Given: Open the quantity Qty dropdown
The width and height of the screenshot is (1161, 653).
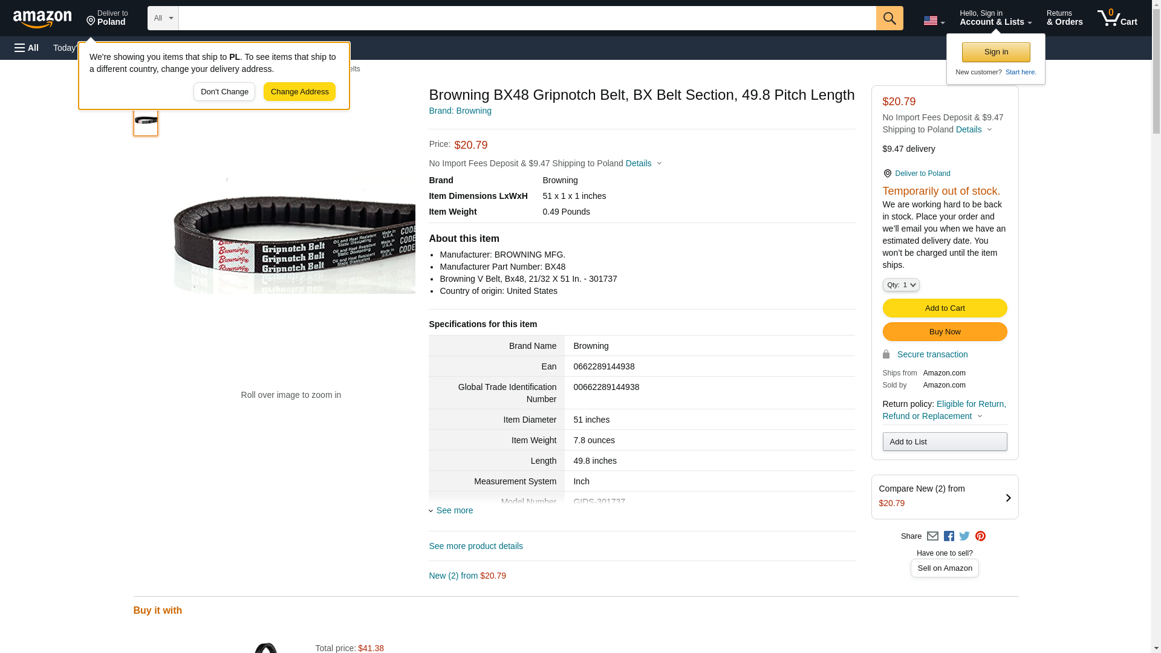Looking at the screenshot, I should [x=900, y=285].
